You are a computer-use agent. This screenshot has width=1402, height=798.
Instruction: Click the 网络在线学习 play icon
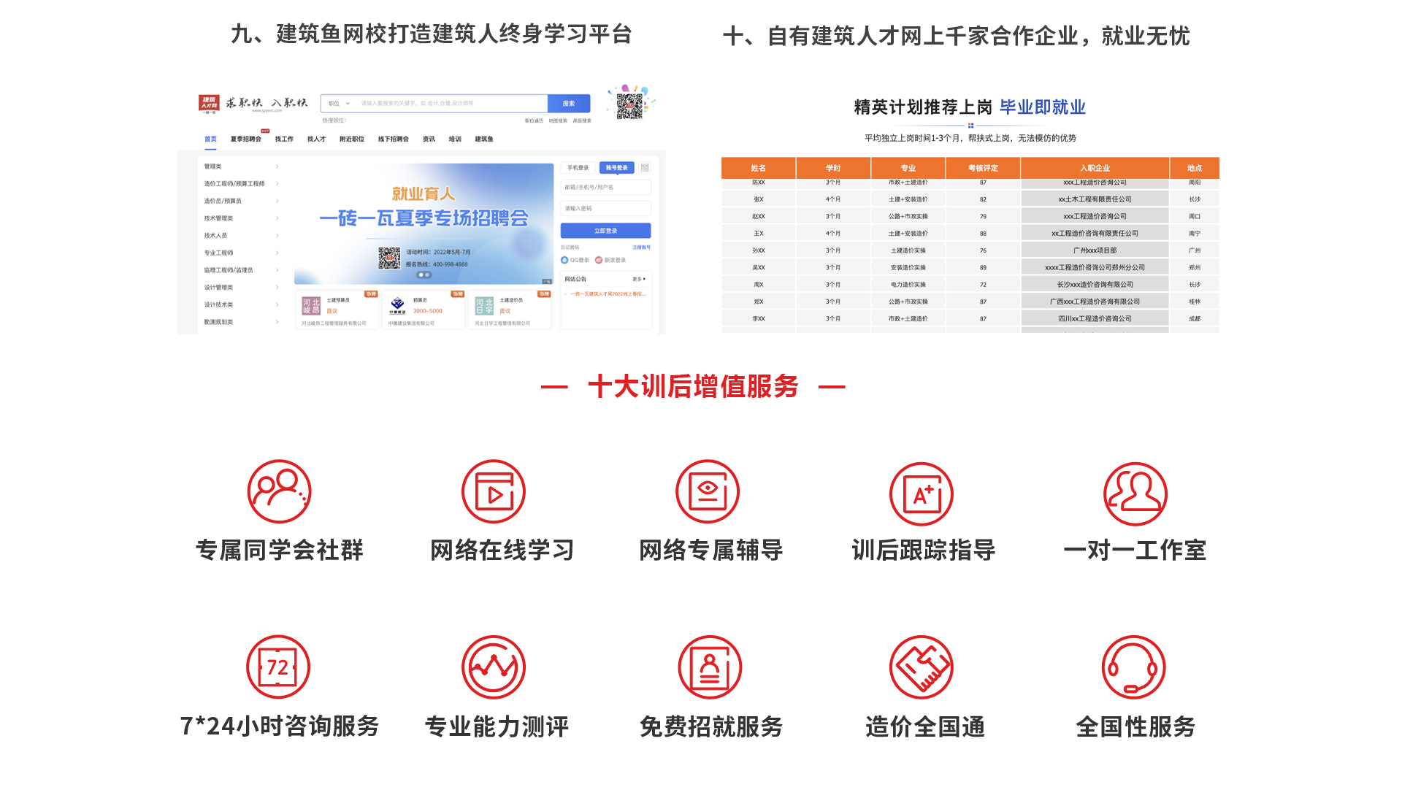click(493, 491)
